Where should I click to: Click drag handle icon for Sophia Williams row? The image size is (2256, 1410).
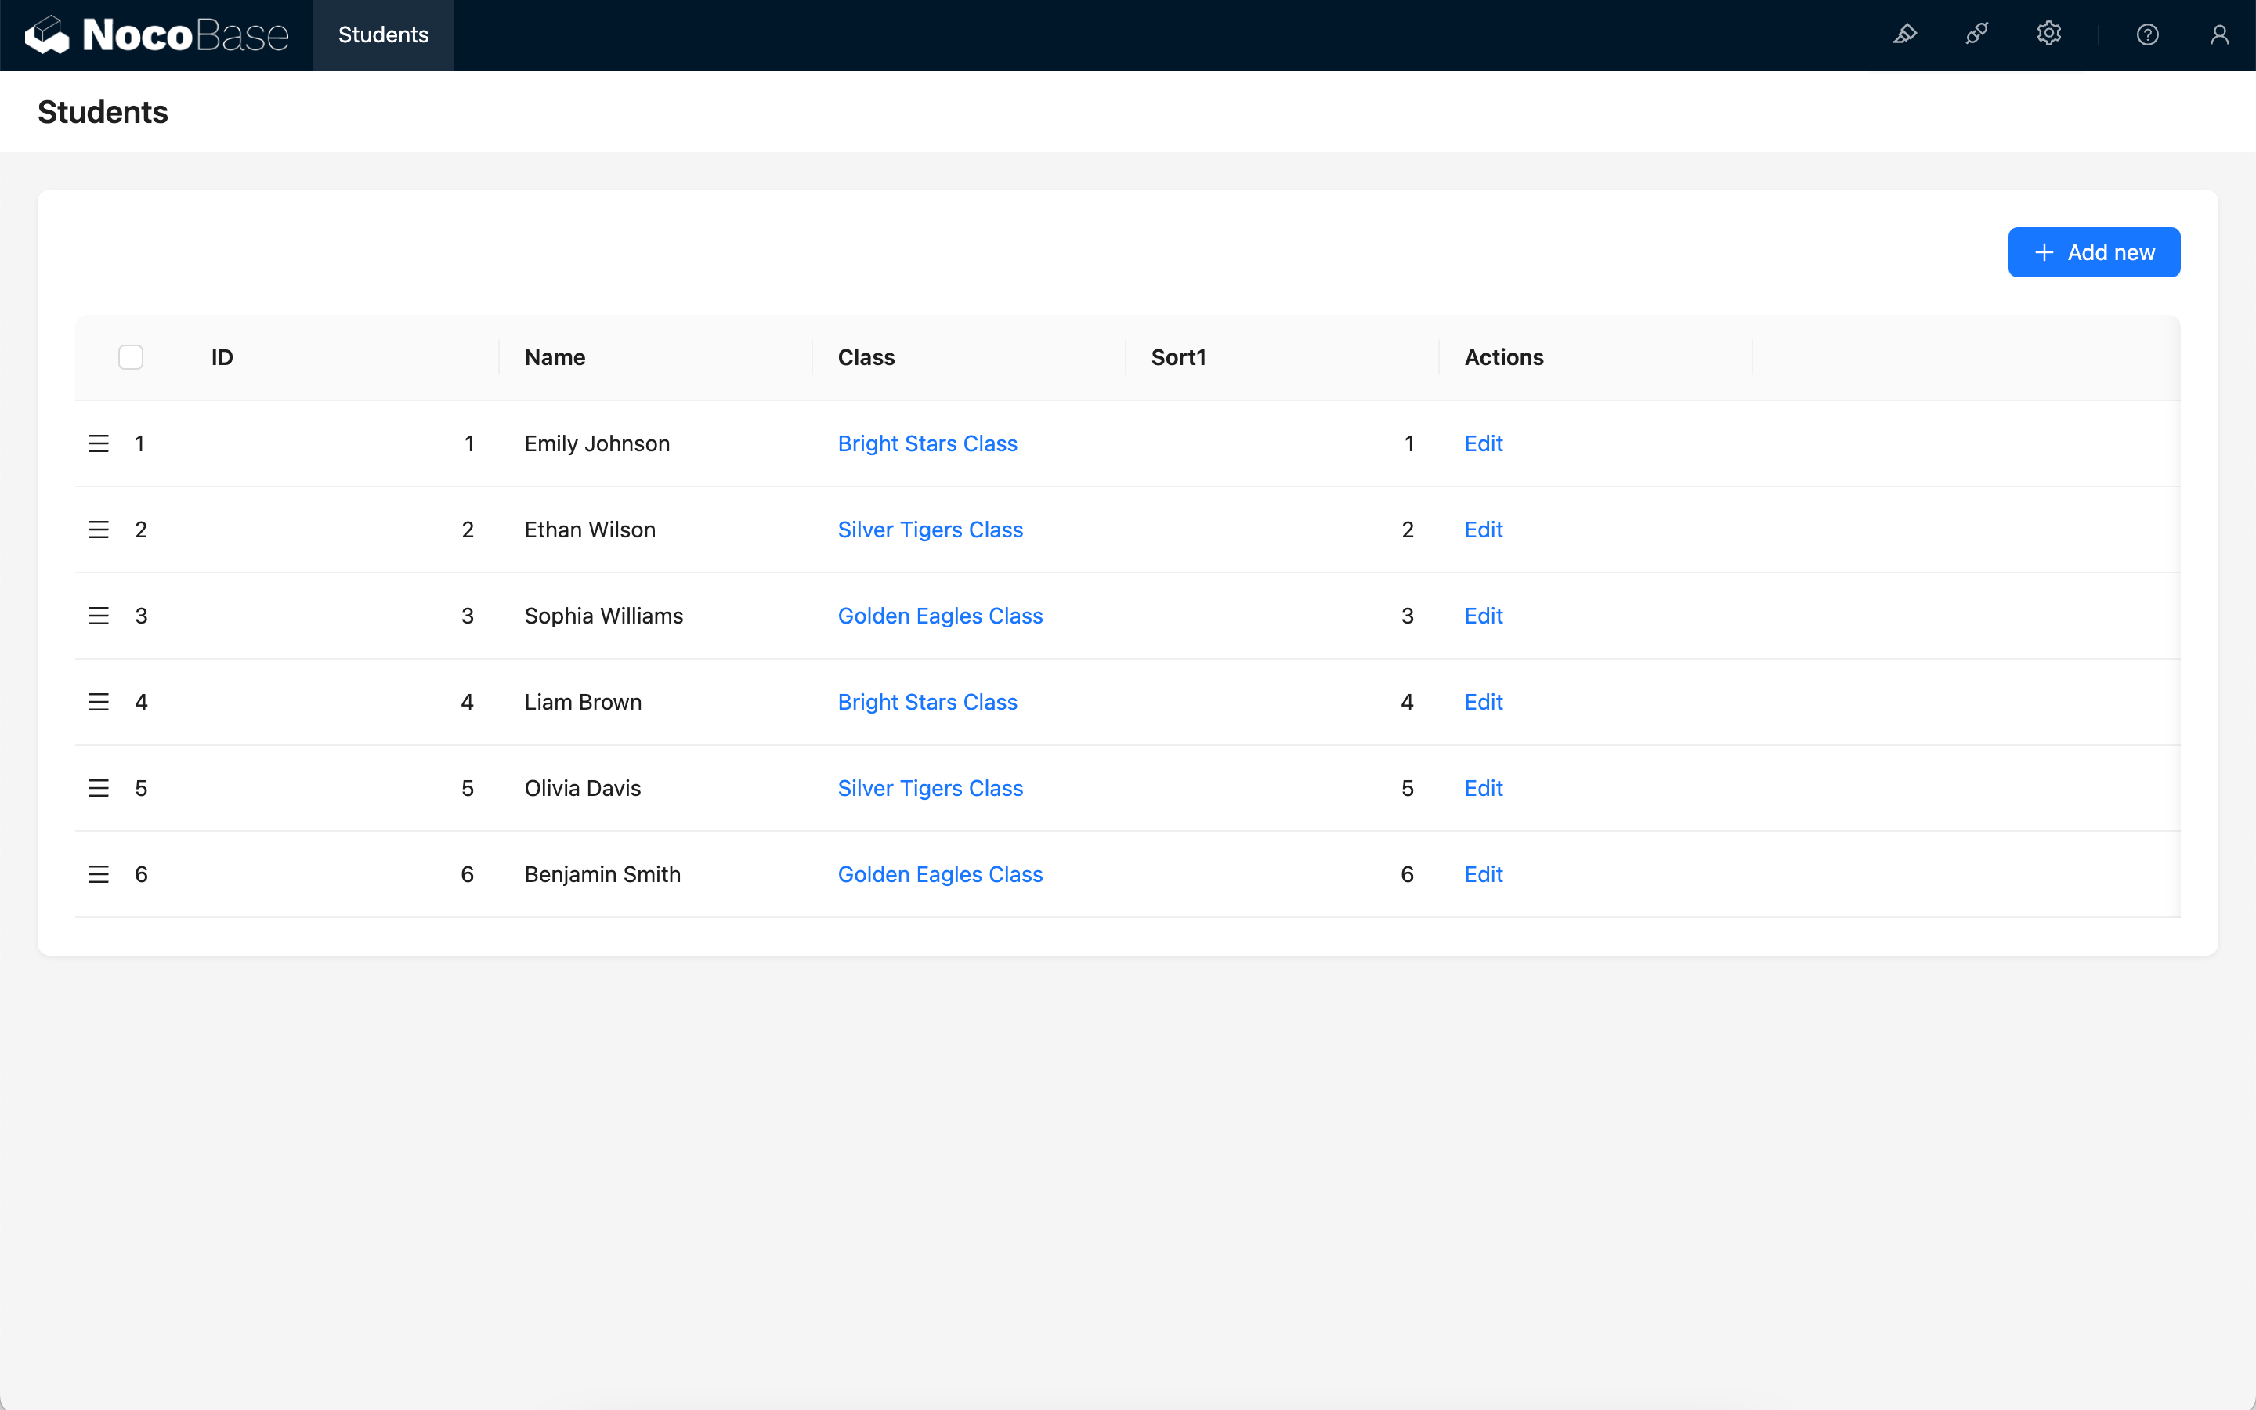tap(99, 616)
